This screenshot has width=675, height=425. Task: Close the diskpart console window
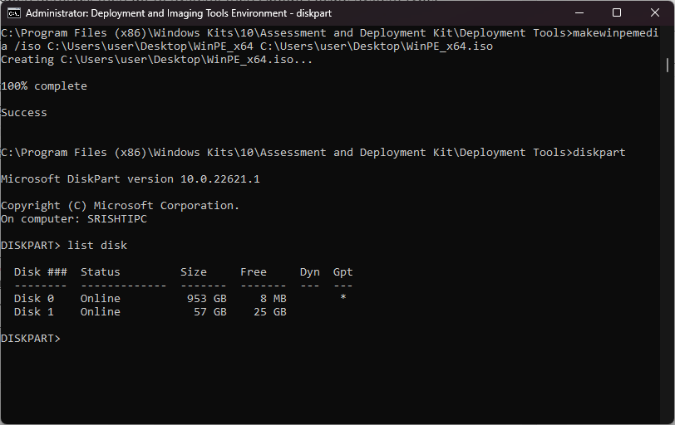tap(654, 12)
